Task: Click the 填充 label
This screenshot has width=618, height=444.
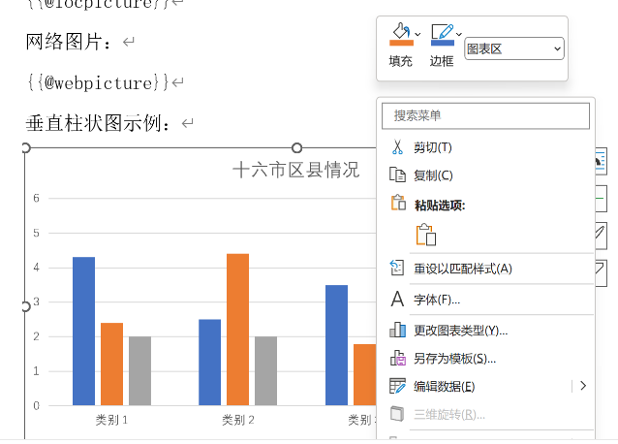Action: (400, 61)
